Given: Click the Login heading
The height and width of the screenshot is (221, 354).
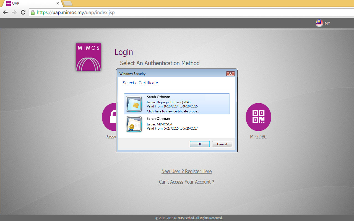Looking at the screenshot, I should click(x=124, y=52).
